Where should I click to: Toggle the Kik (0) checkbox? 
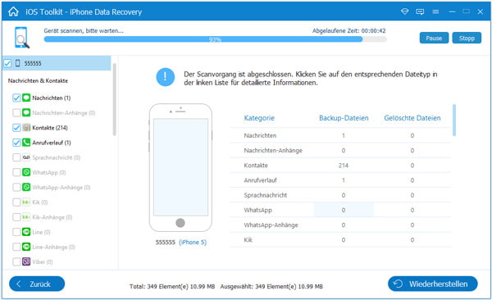[16, 202]
